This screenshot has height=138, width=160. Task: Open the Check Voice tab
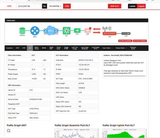59,48
